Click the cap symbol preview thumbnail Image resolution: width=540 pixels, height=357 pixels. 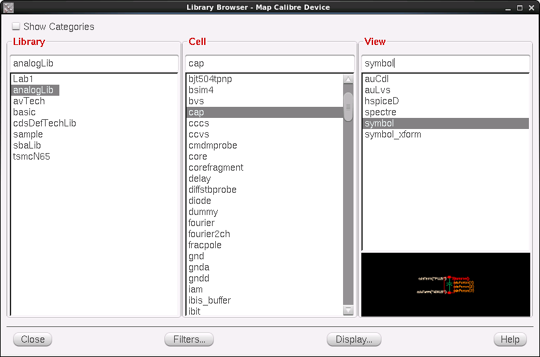tap(445, 285)
